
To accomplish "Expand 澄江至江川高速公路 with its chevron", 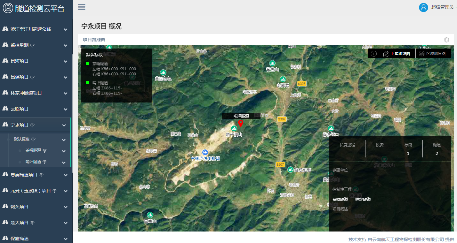I will pos(66,29).
